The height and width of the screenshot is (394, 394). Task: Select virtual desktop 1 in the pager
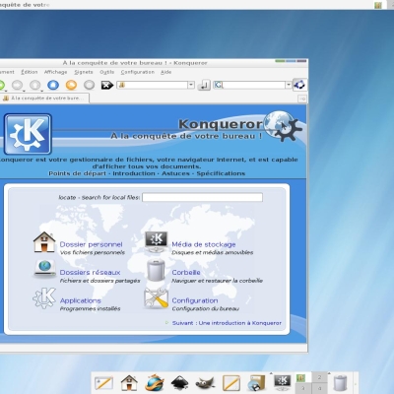pyautogui.click(x=303, y=377)
